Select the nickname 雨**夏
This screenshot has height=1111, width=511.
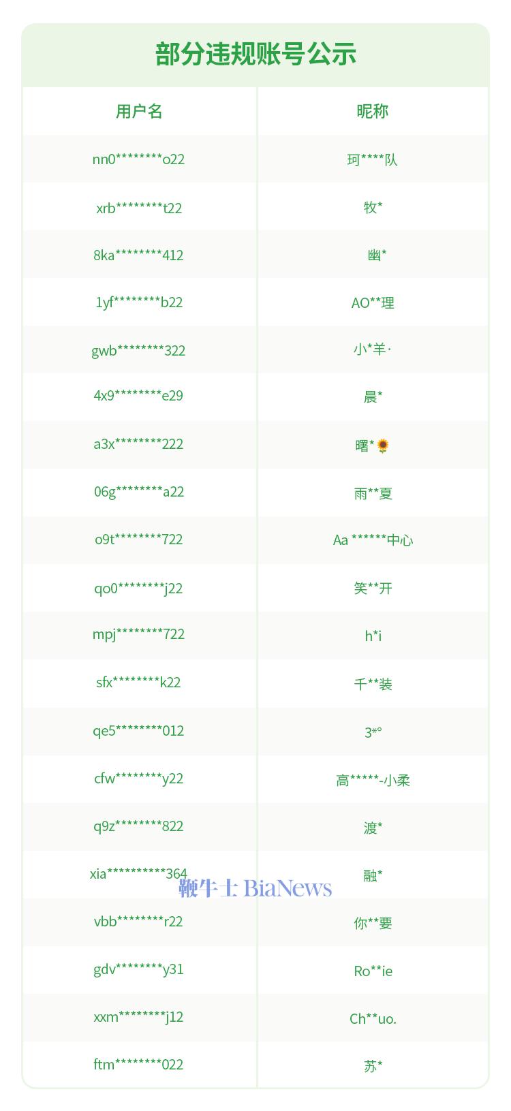[373, 493]
